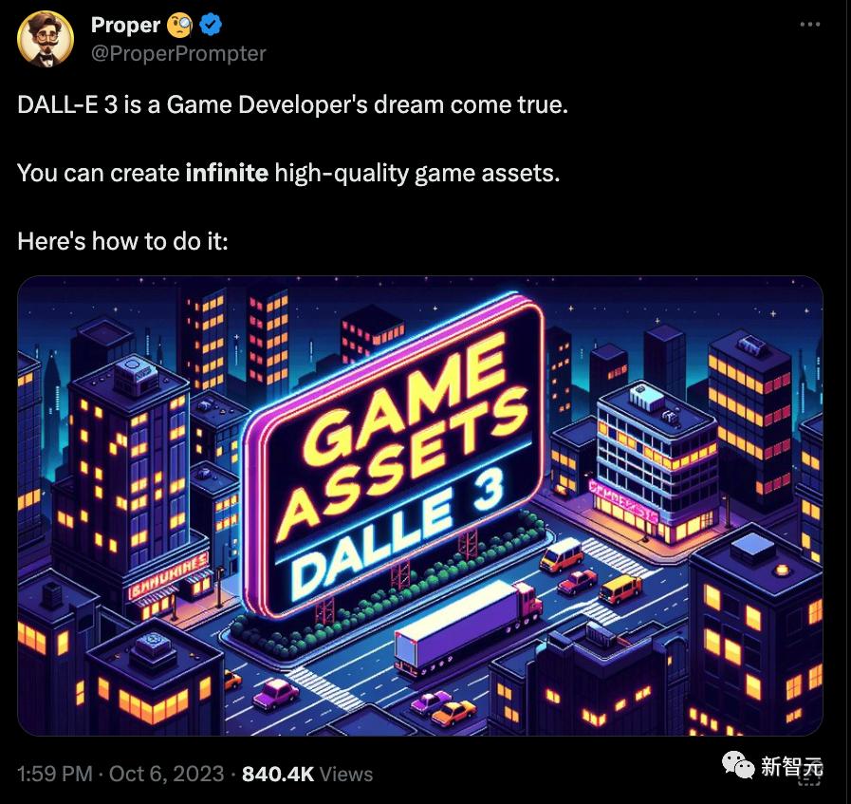The image size is (851, 804).
Task: Click the 840.4K Views count
Action: click(x=307, y=774)
